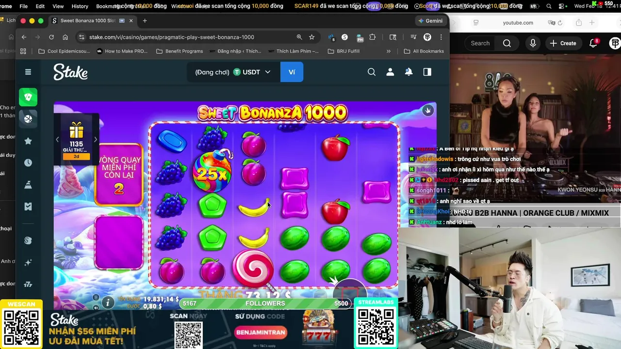Click the YouTube search magnifier button
The image size is (621, 349).
click(x=507, y=43)
